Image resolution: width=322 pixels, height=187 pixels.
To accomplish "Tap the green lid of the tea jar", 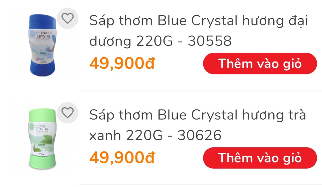I will (x=42, y=116).
